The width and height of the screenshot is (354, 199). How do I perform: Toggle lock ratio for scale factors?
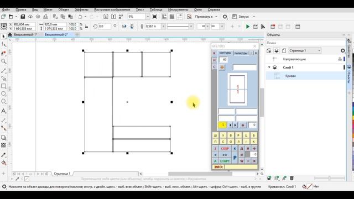(86, 27)
